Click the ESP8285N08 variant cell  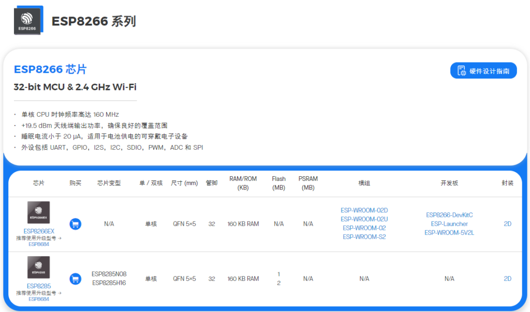point(109,274)
